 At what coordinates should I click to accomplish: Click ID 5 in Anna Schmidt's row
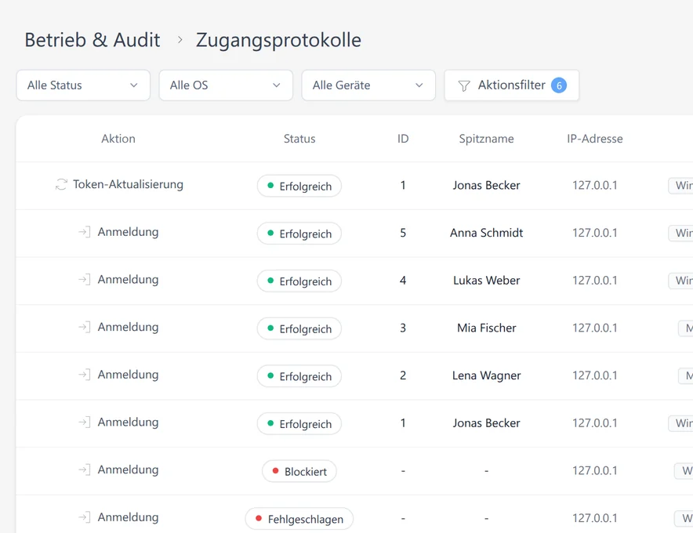click(x=403, y=233)
